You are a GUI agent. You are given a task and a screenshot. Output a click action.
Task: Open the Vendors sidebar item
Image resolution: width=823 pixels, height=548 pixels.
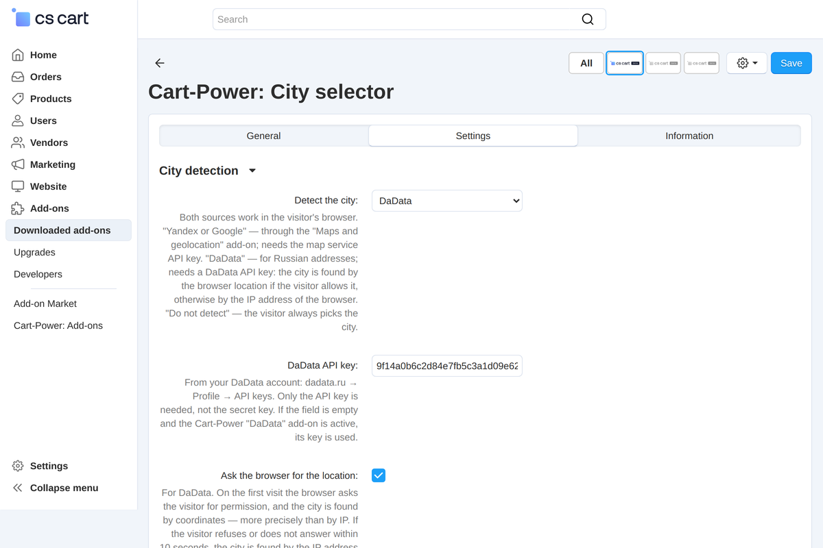coord(49,142)
